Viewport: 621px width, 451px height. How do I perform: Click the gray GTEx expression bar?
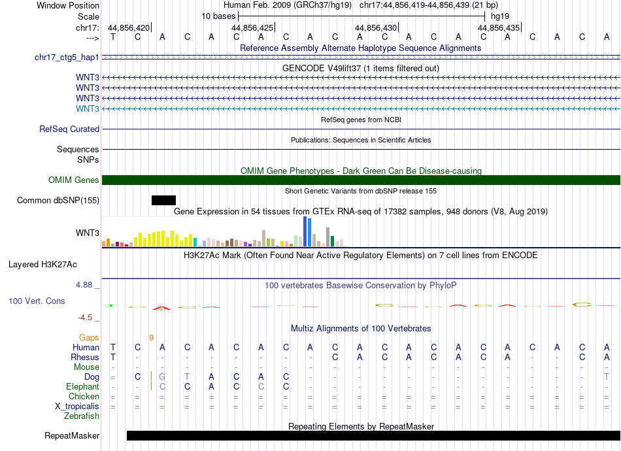[x=328, y=237]
